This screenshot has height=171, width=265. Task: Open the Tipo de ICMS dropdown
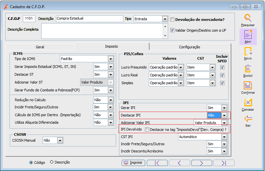pos(111,59)
